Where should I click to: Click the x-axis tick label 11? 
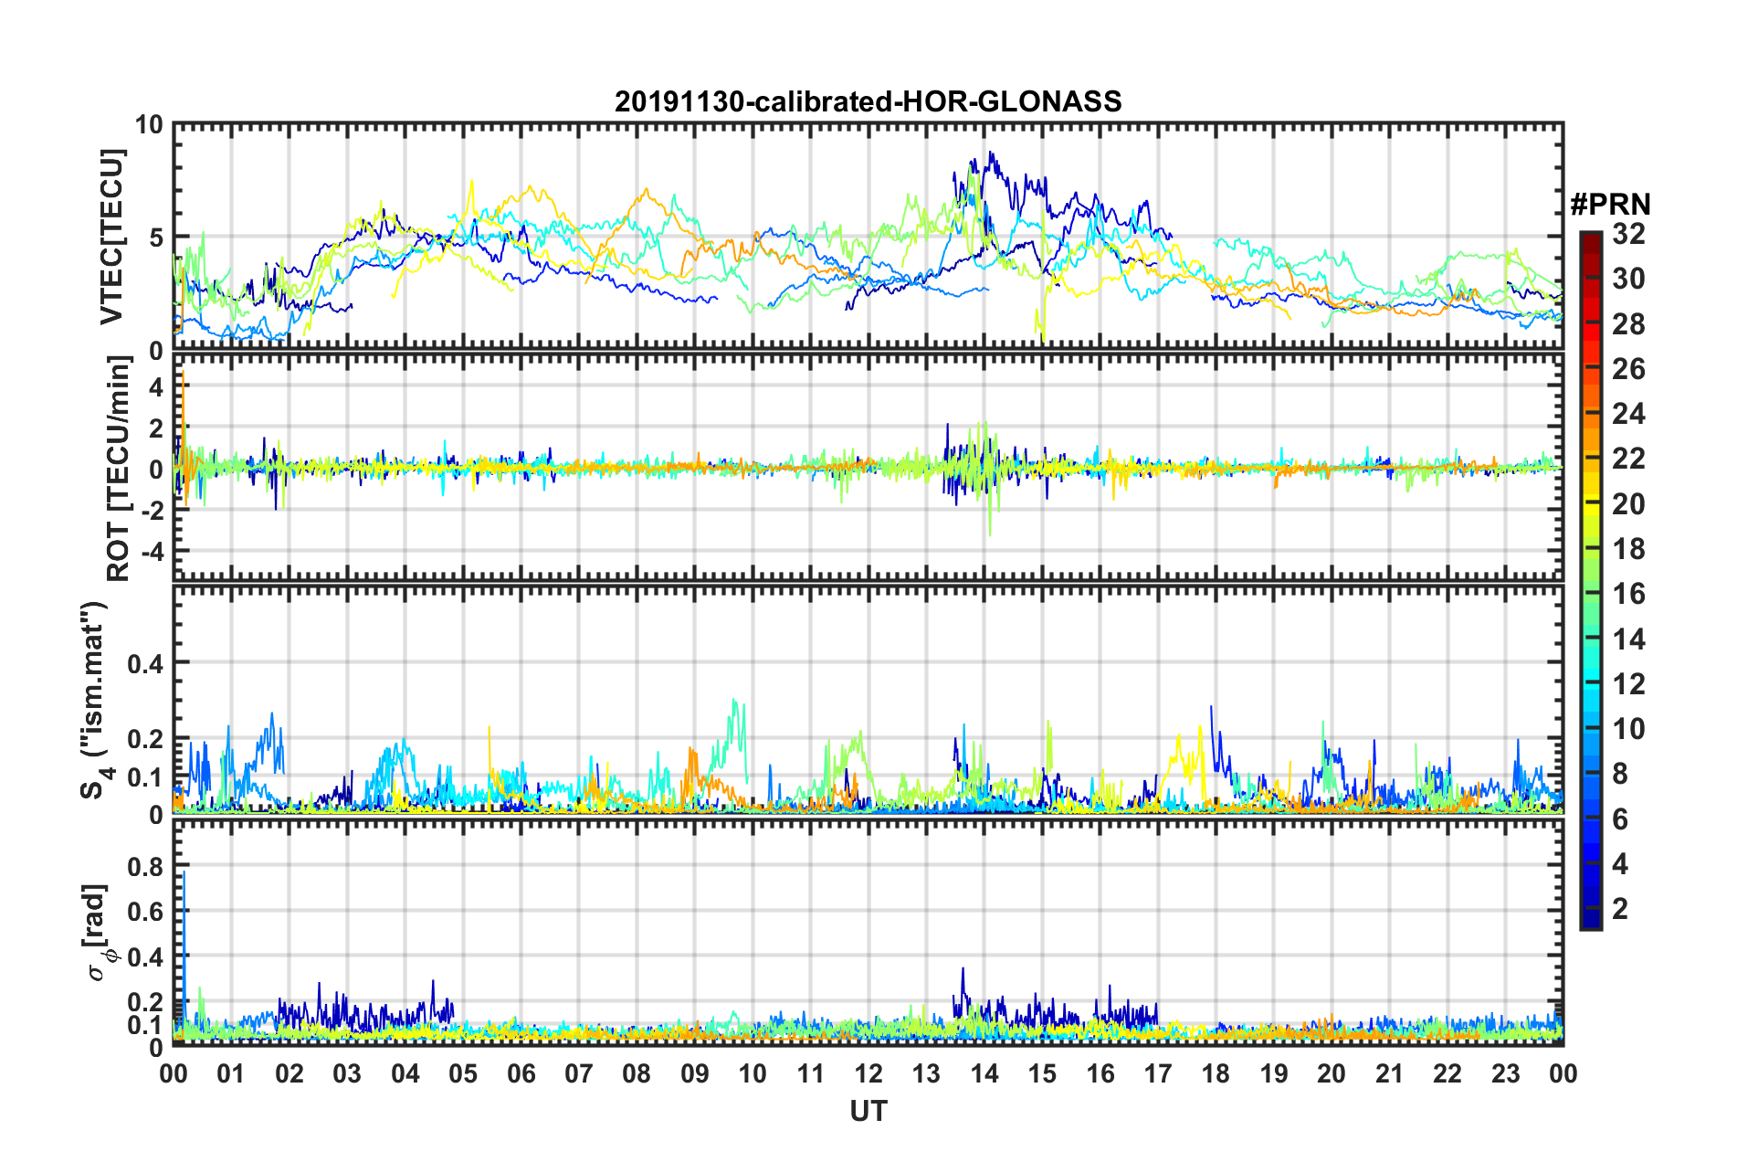point(810,1072)
